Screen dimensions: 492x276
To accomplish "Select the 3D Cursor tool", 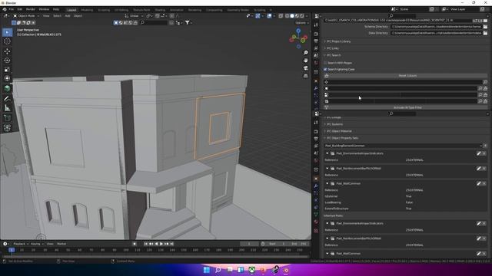I will coord(7,41).
